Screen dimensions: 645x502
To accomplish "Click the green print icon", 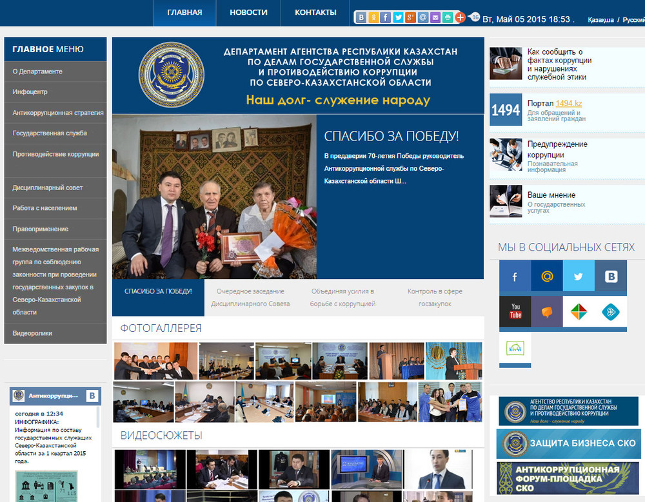I will point(448,17).
